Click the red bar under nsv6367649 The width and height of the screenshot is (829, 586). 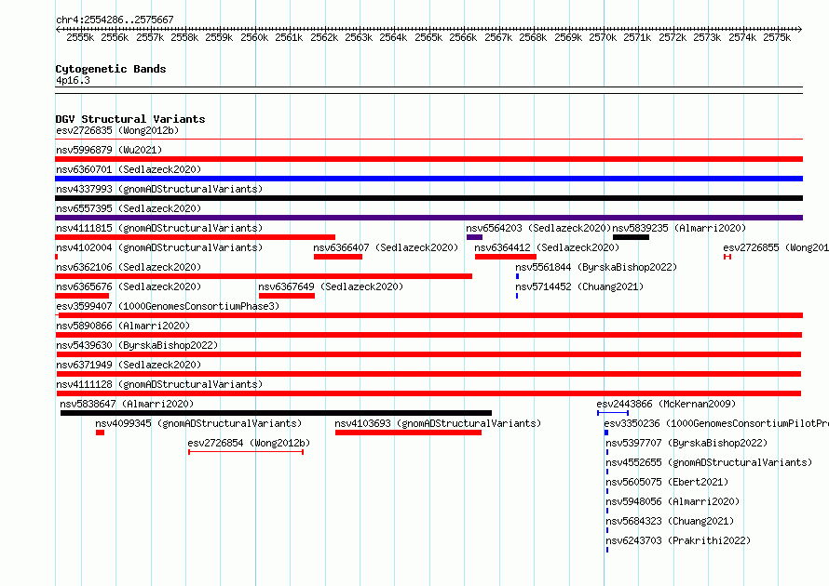click(287, 296)
